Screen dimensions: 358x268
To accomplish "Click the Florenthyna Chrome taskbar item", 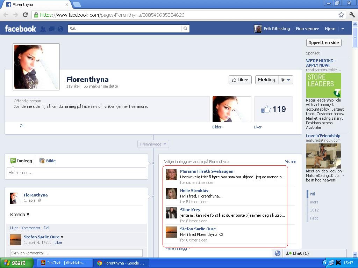I will point(121,263).
